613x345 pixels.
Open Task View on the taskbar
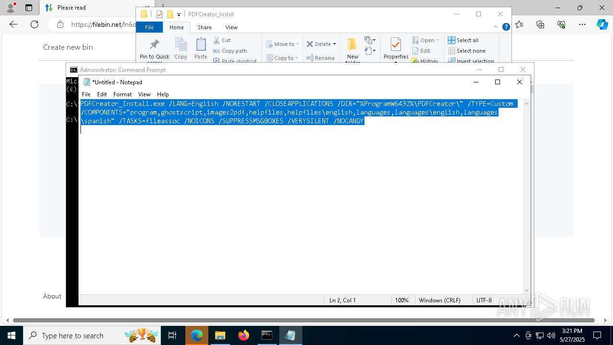click(172, 335)
